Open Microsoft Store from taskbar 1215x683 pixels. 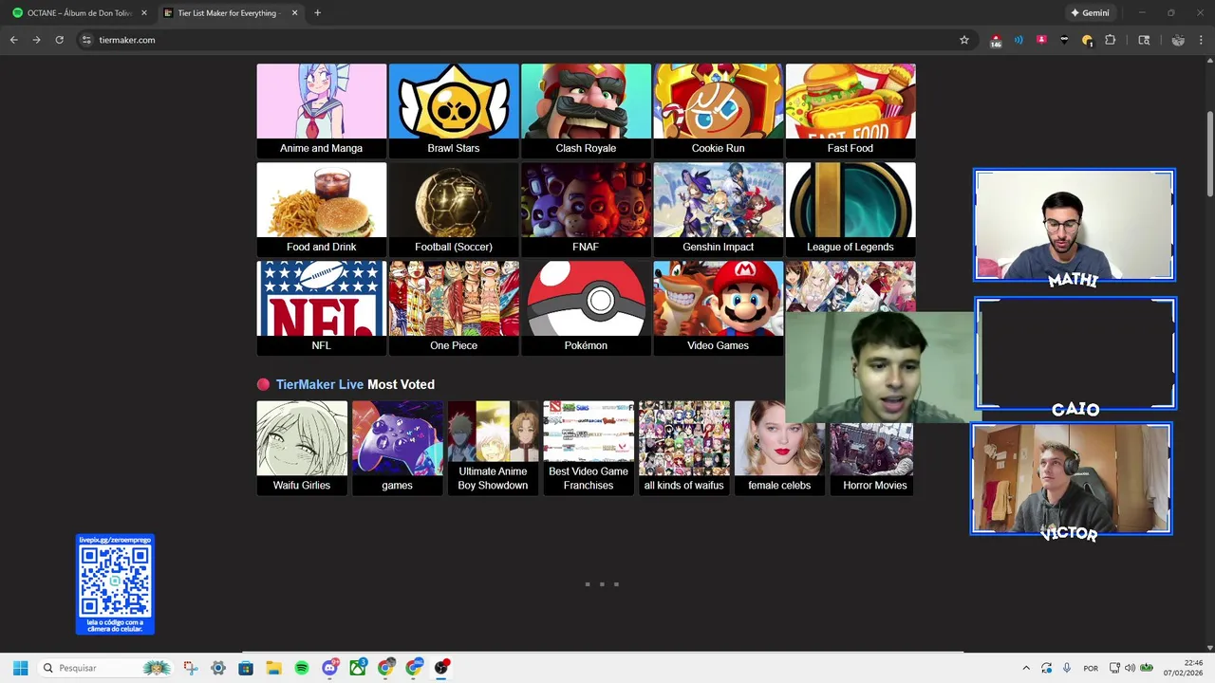pyautogui.click(x=246, y=668)
